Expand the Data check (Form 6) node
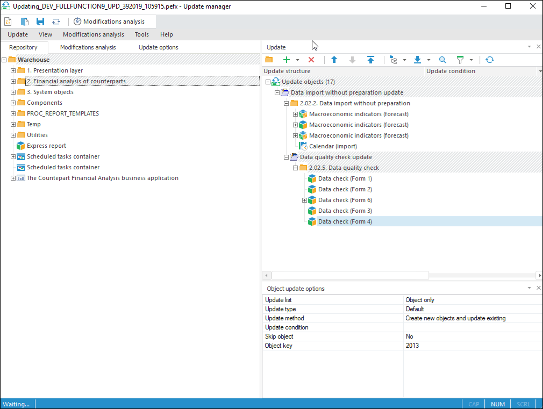 [304, 200]
